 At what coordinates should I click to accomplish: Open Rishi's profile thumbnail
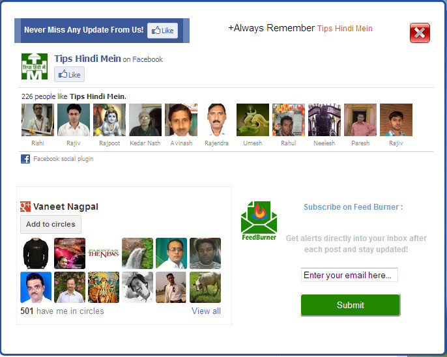[38, 120]
